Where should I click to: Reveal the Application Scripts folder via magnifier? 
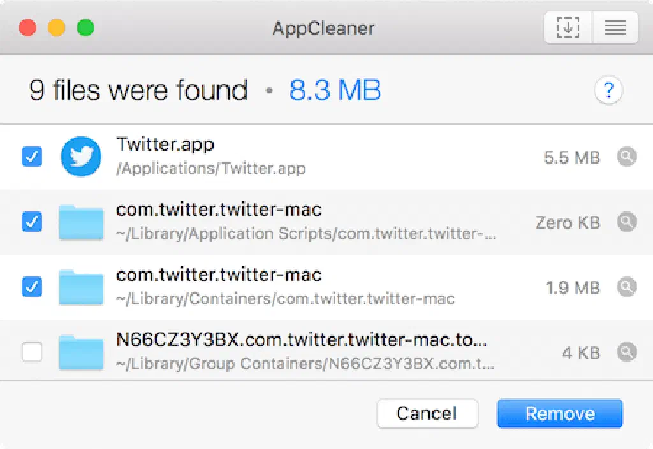pyautogui.click(x=627, y=222)
